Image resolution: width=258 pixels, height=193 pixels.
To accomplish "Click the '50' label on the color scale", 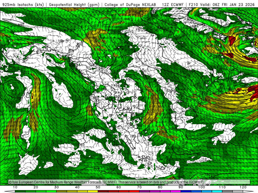I will click(98, 187).
